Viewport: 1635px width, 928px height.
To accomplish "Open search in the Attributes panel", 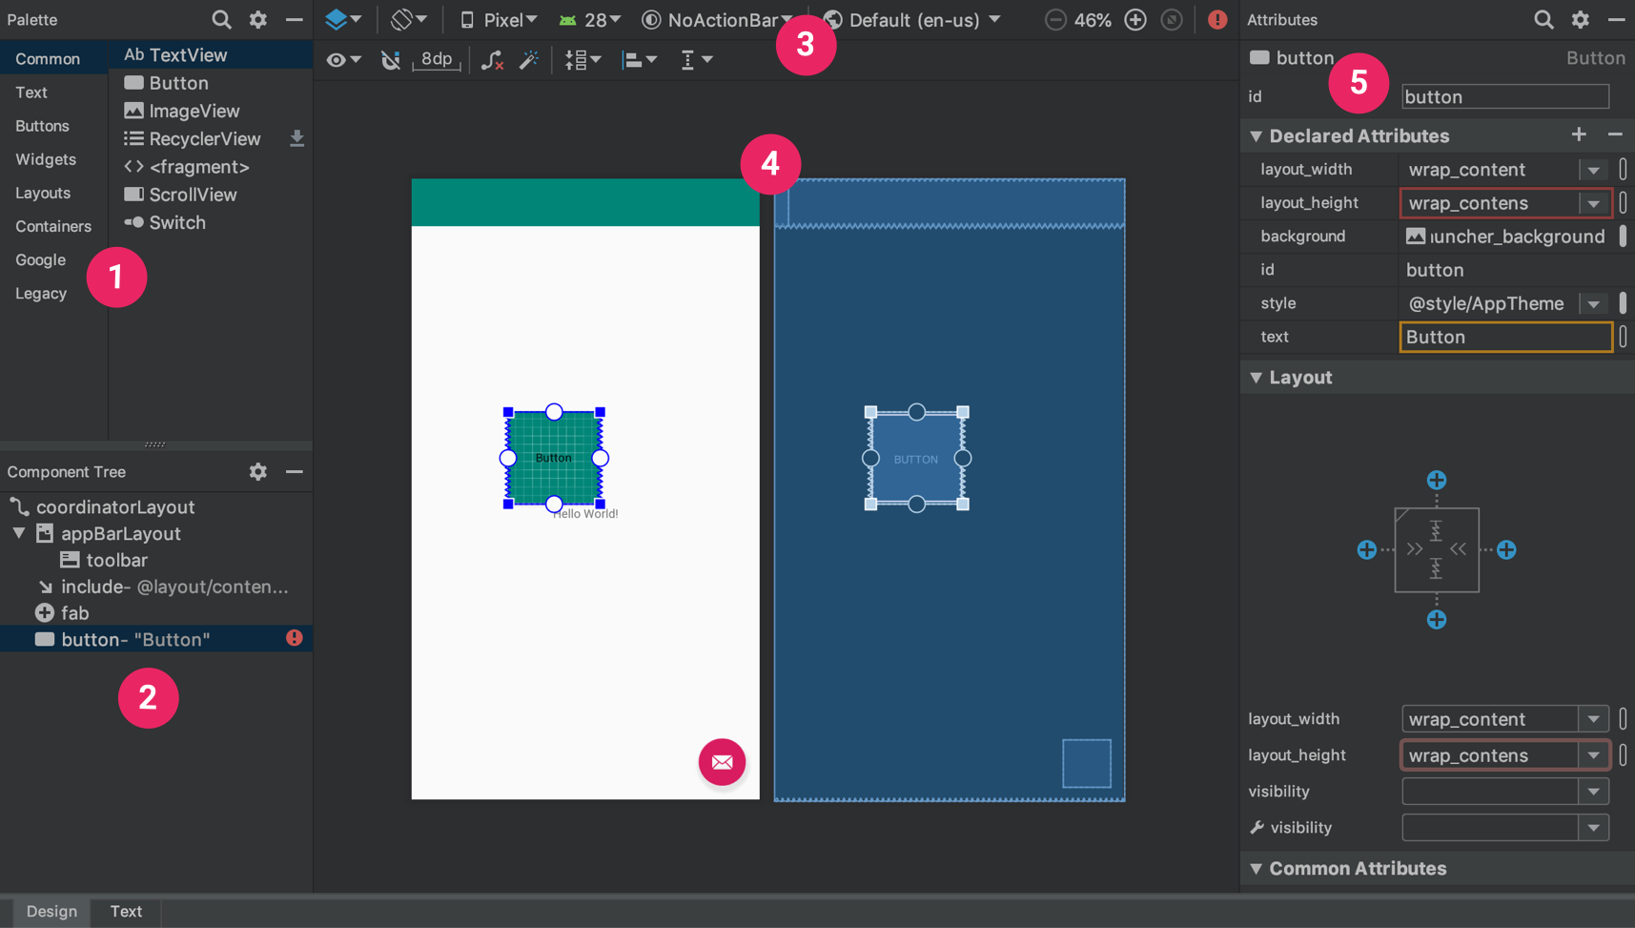I will (x=1543, y=19).
